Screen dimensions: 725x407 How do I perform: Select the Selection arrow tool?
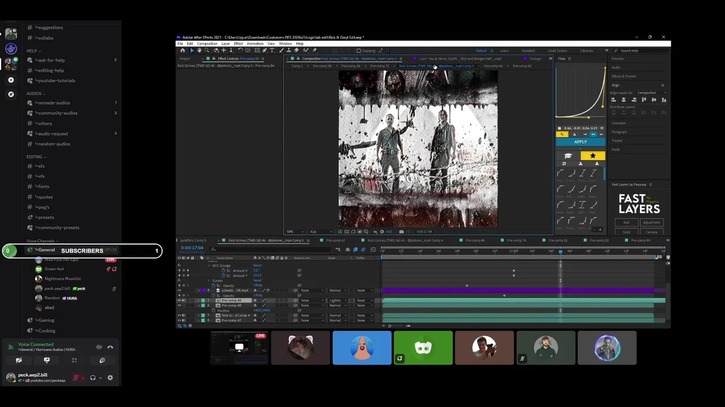pyautogui.click(x=192, y=50)
